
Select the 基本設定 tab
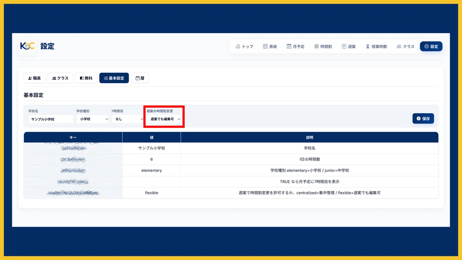point(114,78)
